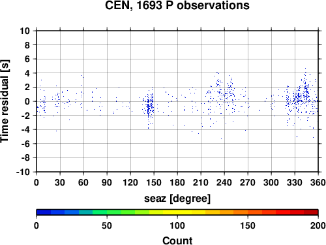Click the x-axis tick label 270

coord(248,182)
